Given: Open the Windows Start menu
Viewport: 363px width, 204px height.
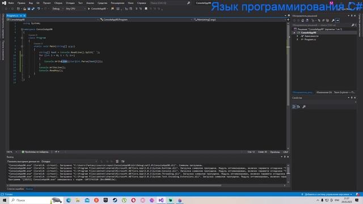Looking at the screenshot, I should click(x=5, y=200).
